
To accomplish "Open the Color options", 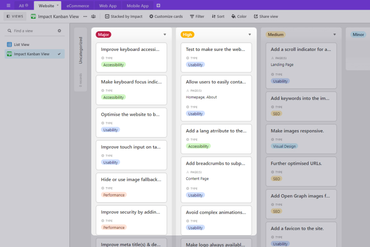I will click(239, 16).
